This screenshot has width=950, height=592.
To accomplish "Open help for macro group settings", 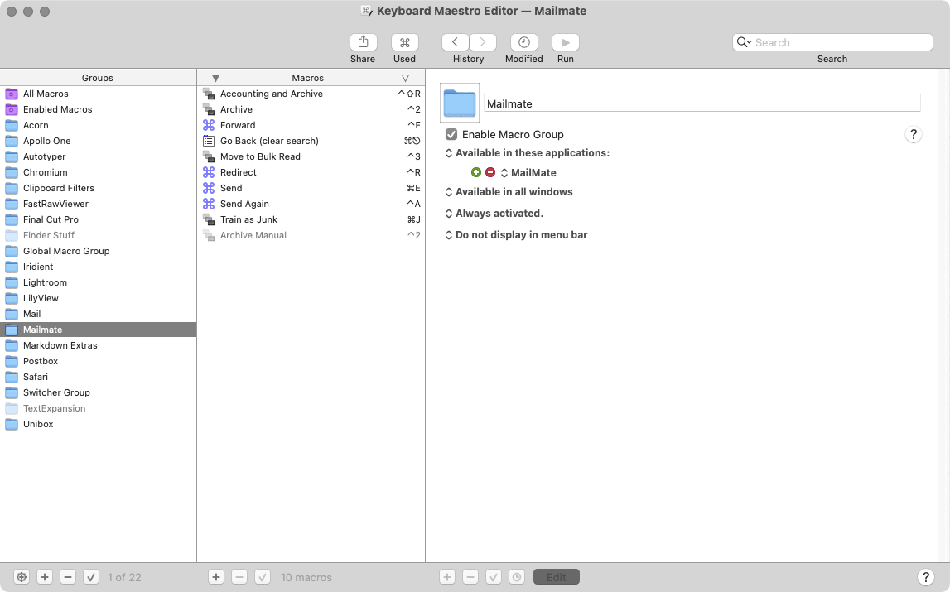I will 914,134.
